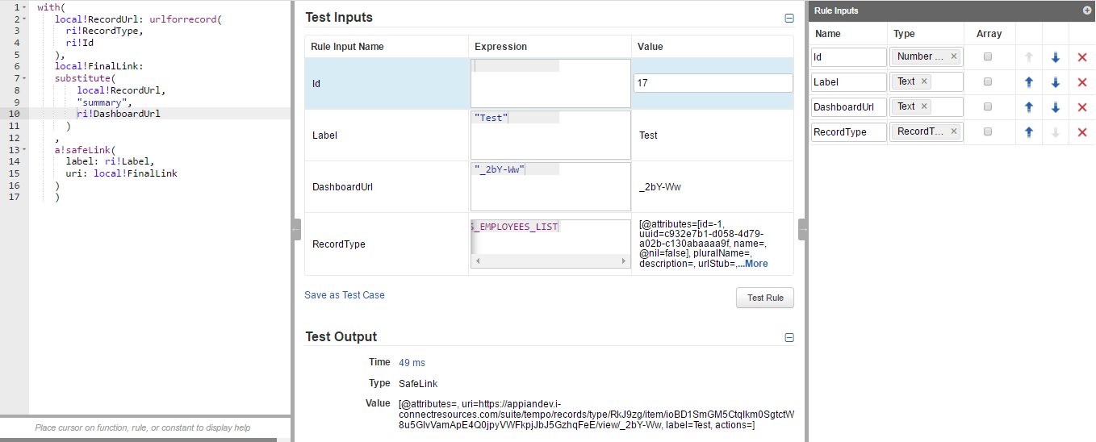Delete the RecordType rule input
Image resolution: width=1096 pixels, height=442 pixels.
[1082, 132]
